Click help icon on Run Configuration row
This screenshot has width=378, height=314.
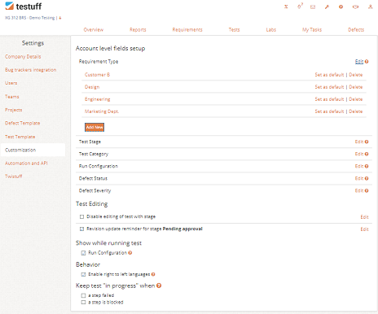click(x=367, y=166)
